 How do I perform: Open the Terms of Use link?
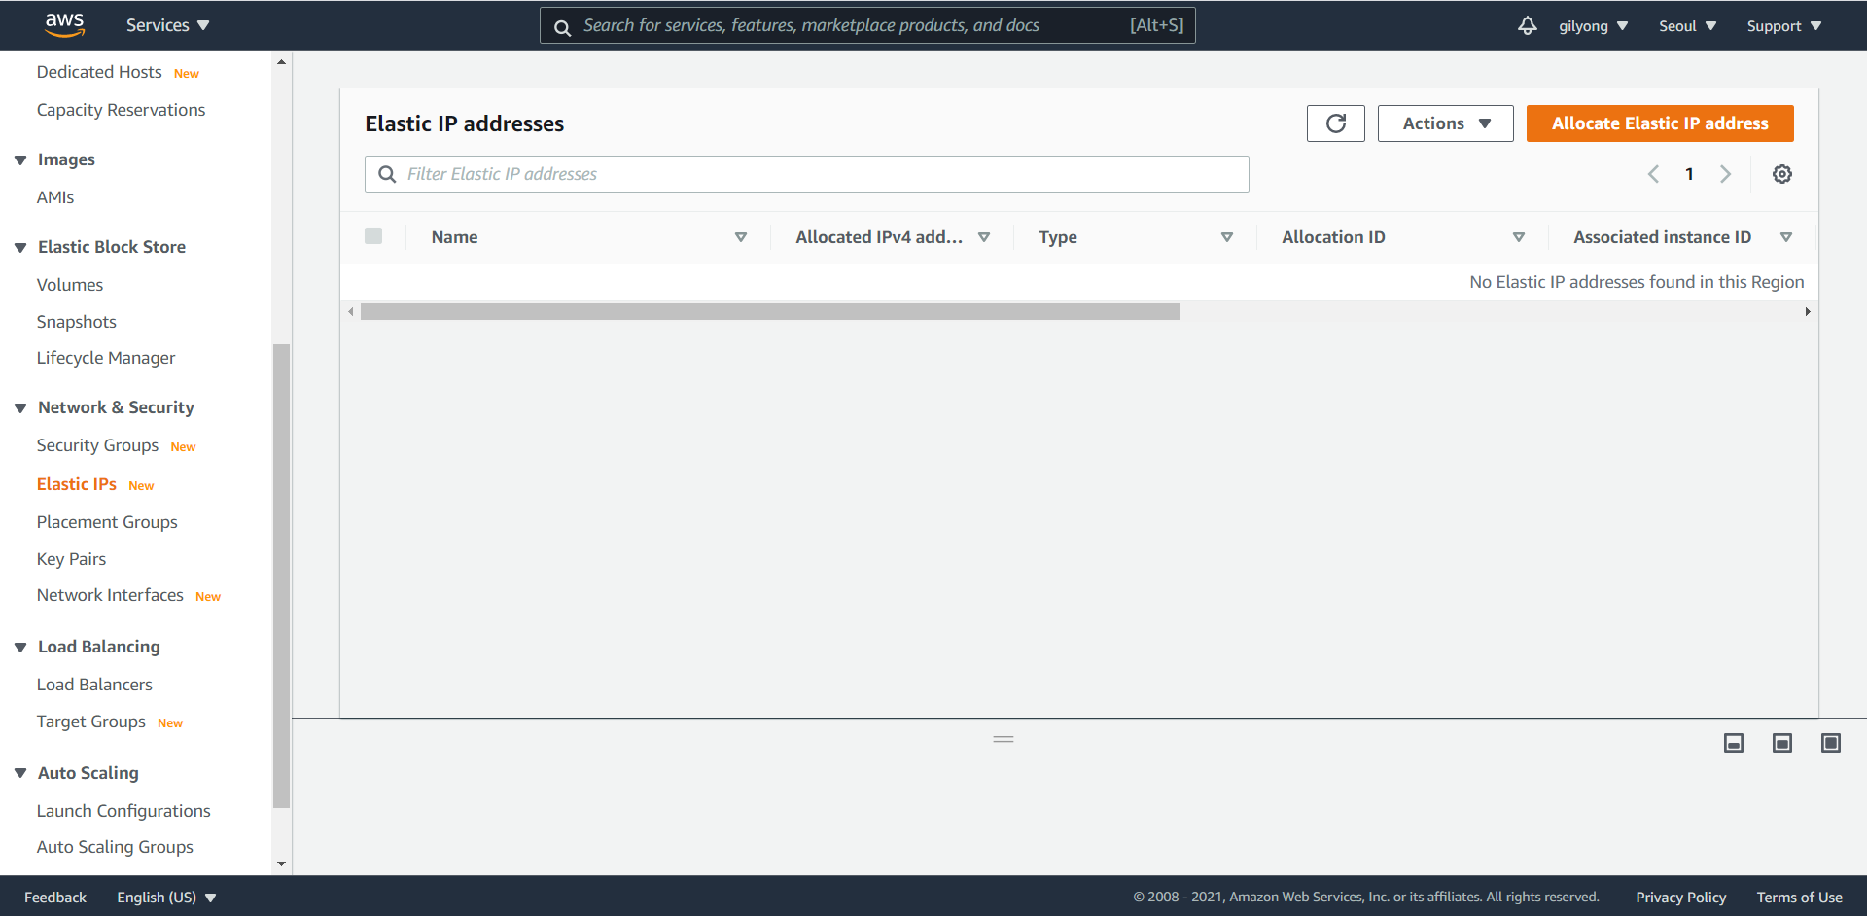1800,898
